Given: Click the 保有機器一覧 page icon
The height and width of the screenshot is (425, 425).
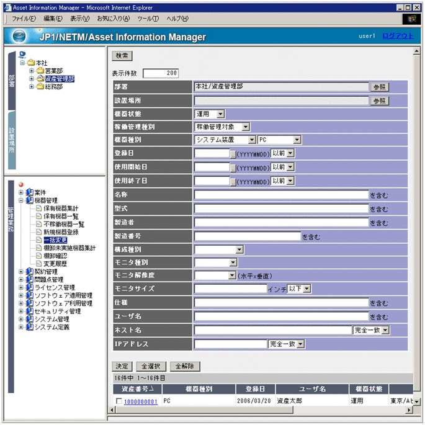Looking at the screenshot, I should click(x=38, y=216).
